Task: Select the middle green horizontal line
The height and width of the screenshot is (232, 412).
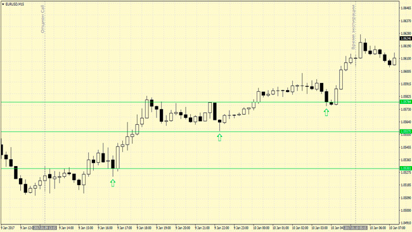Action: 200,131
